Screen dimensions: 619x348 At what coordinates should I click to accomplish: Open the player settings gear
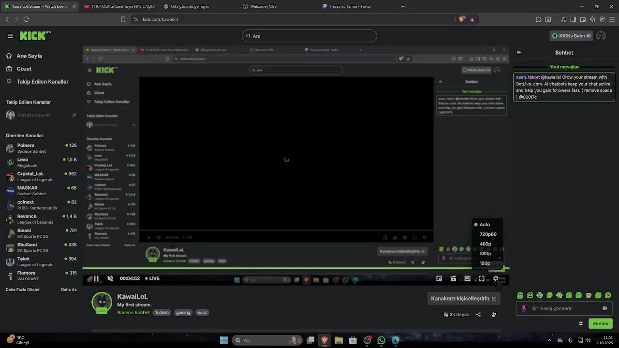496,278
